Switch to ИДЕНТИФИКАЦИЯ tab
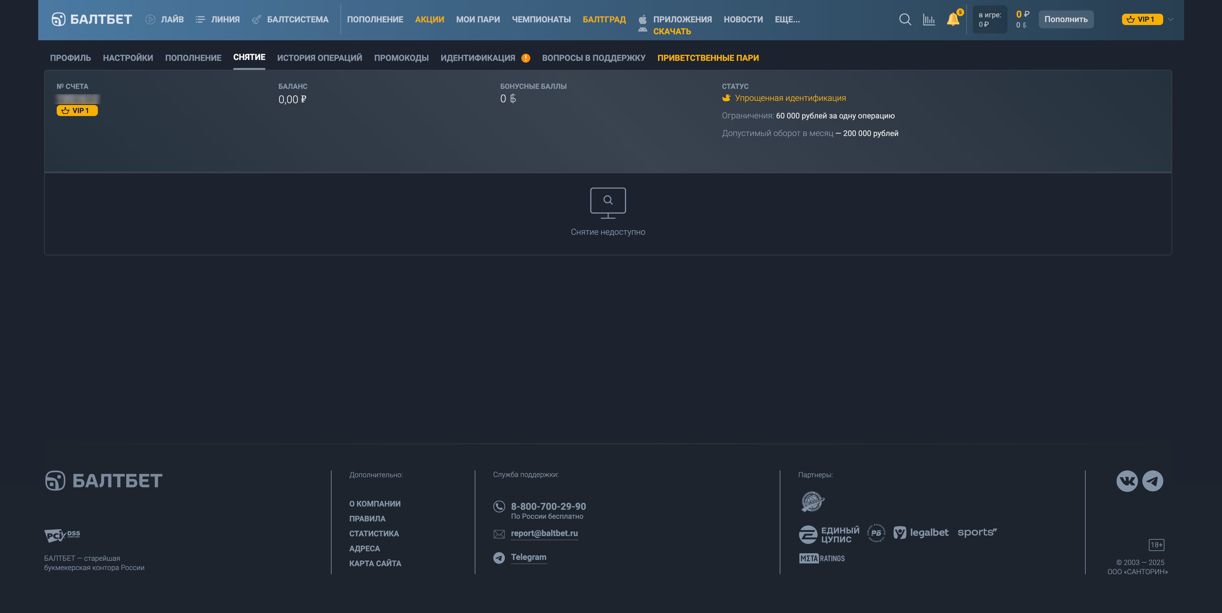Viewport: 1222px width, 613px height. pyautogui.click(x=478, y=58)
